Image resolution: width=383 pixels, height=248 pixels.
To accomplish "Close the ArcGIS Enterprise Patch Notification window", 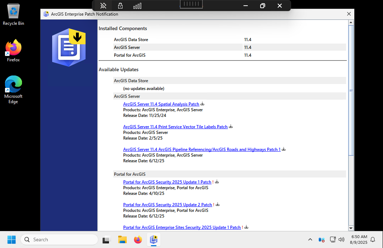I will pyautogui.click(x=349, y=14).
